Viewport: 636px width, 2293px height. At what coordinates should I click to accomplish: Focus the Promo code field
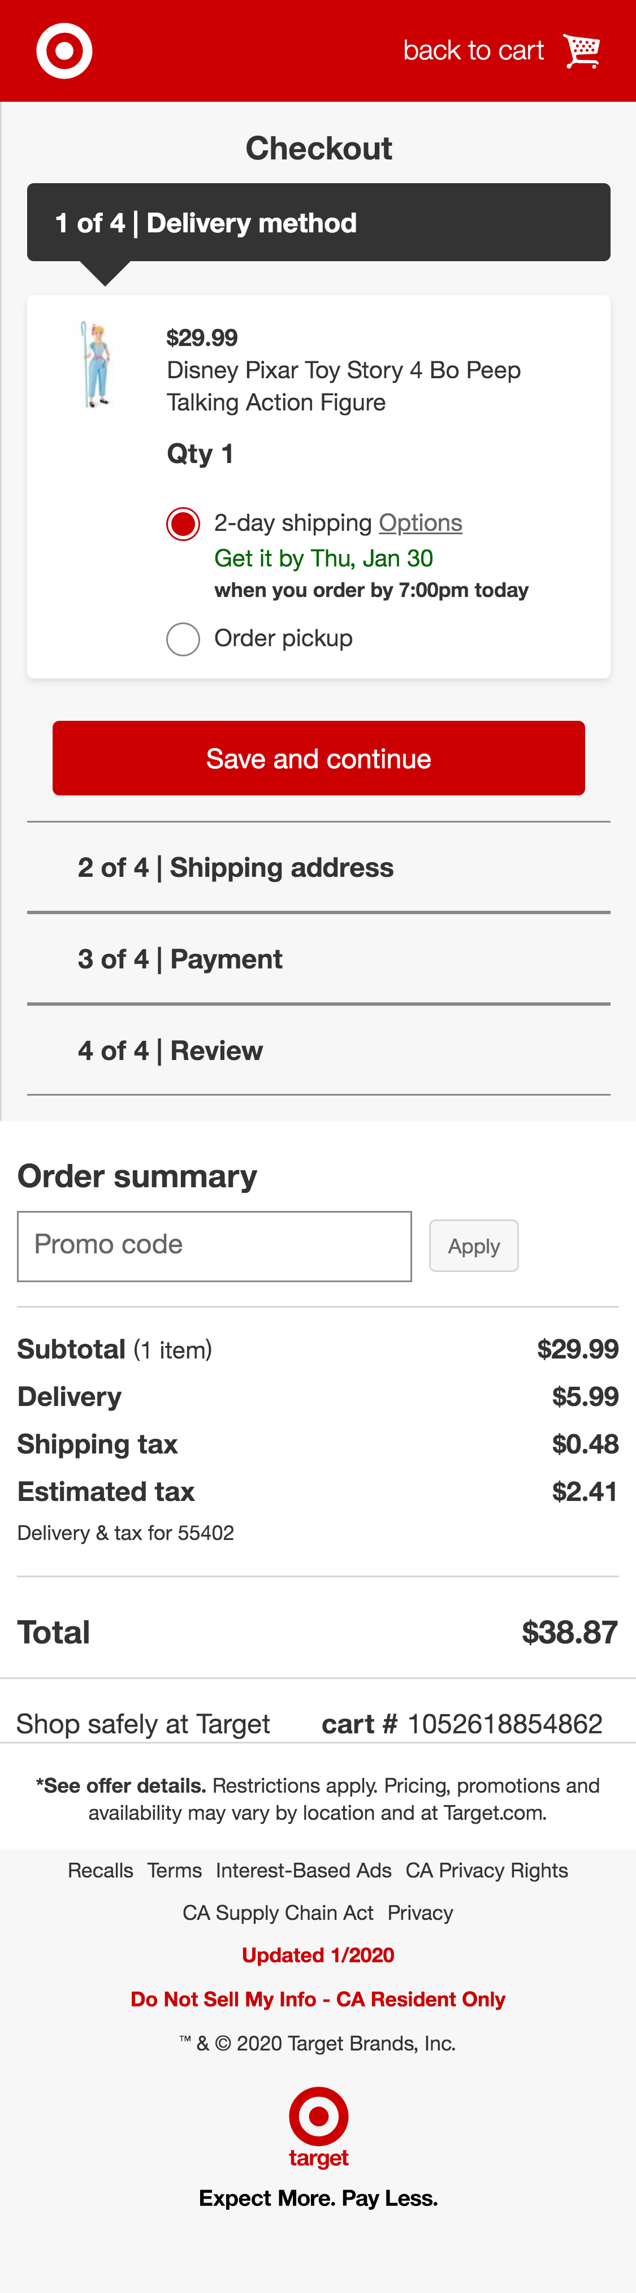point(214,1245)
